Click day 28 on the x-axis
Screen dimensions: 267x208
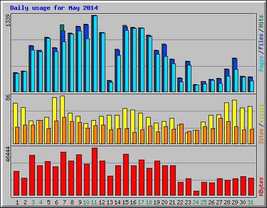click(x=227, y=202)
